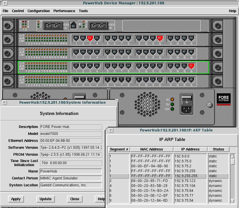Click the System Location field

tap(71, 185)
